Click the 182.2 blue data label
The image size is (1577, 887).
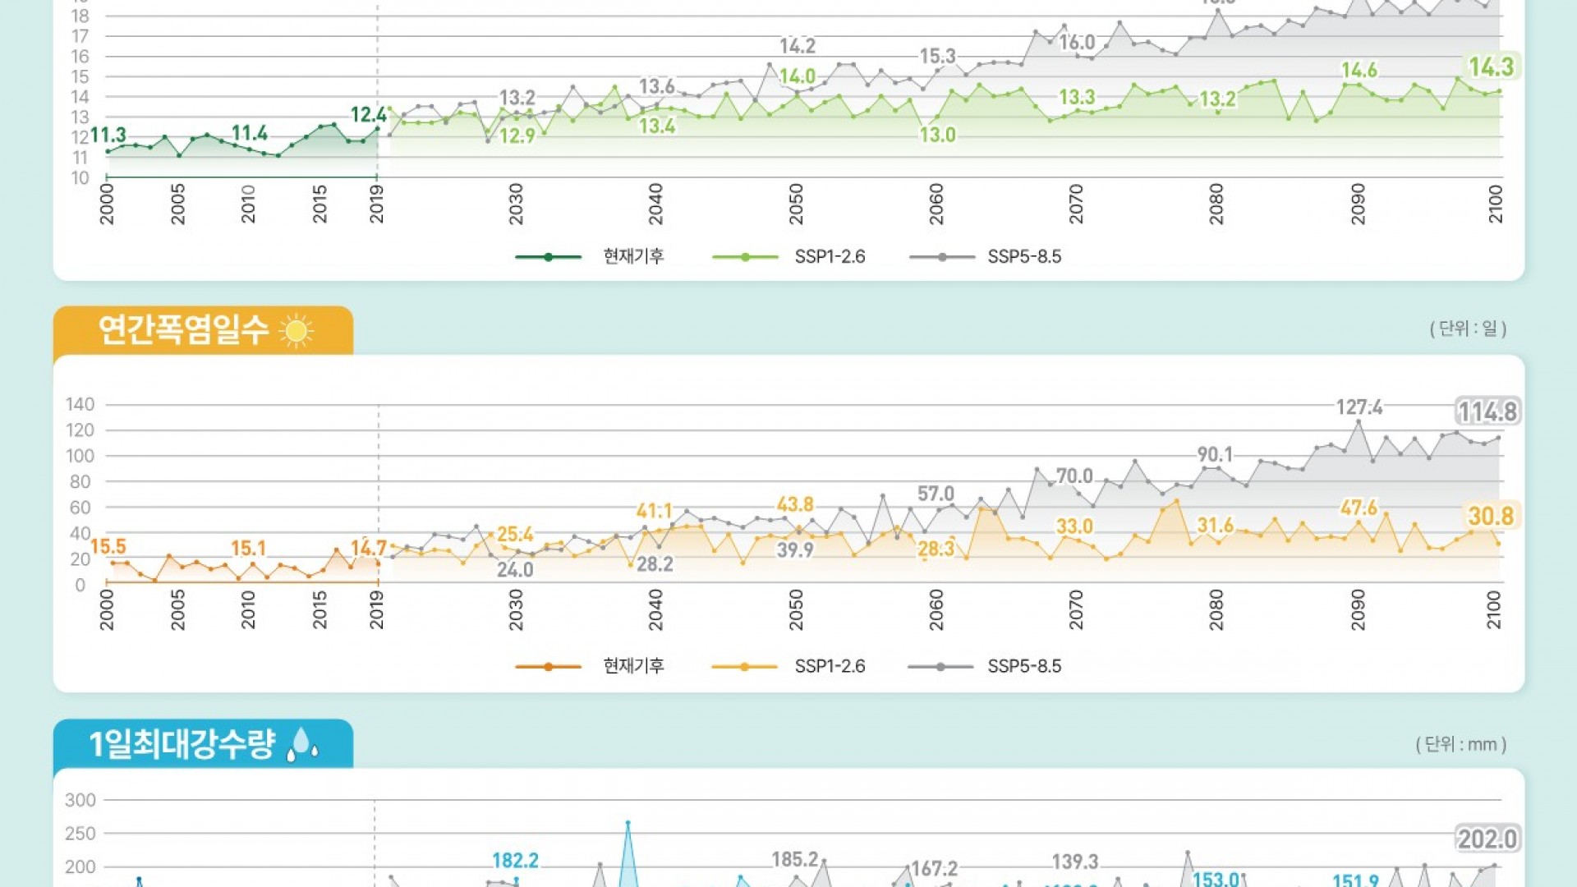[x=515, y=861]
